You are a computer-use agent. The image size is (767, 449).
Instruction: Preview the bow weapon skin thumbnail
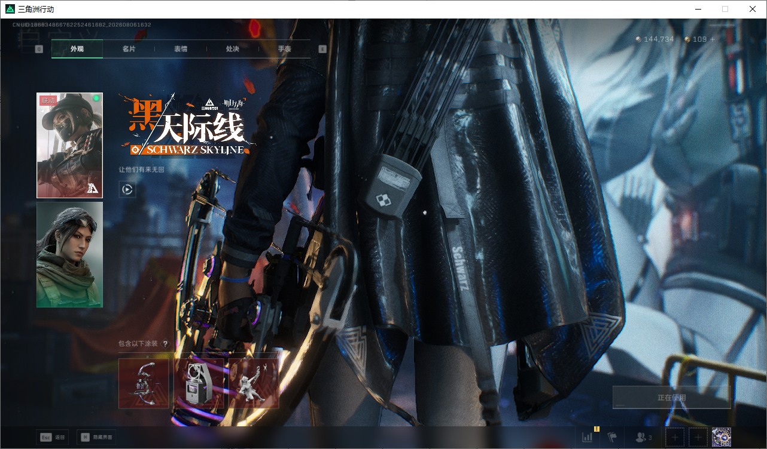coord(144,383)
